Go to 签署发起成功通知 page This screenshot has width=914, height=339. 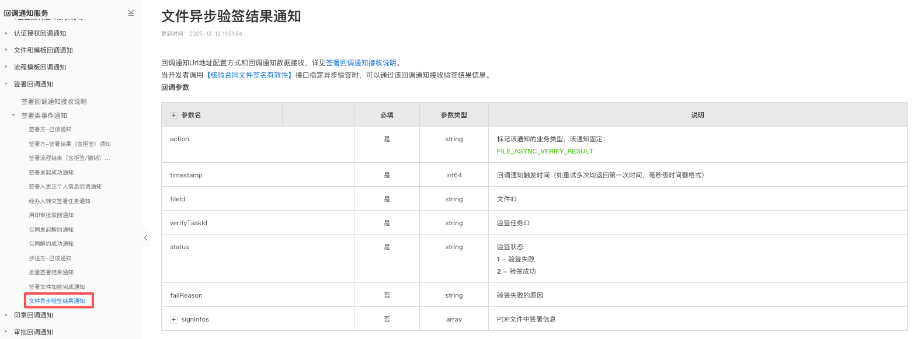[x=51, y=173]
